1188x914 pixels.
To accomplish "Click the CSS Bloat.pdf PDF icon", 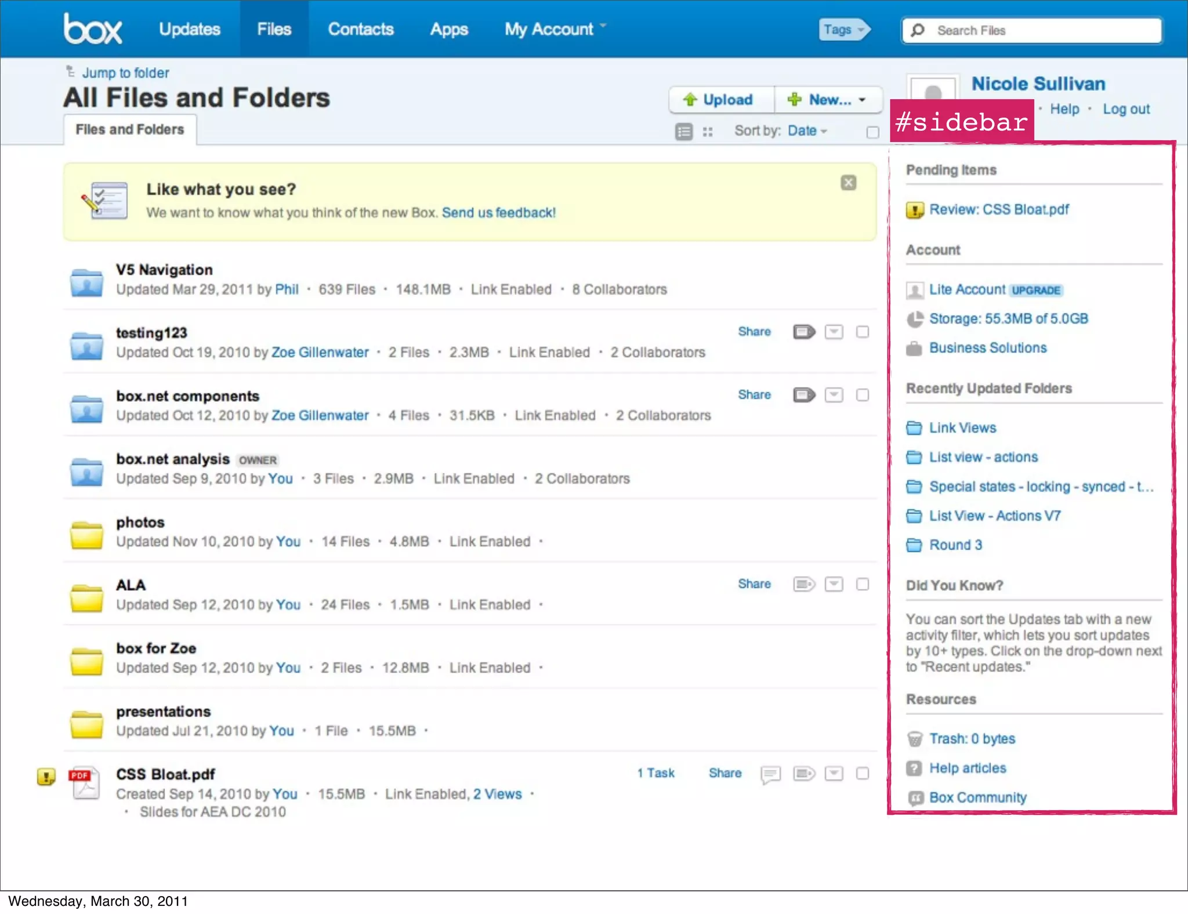I will pos(85,784).
